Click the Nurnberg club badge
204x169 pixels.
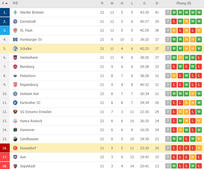pyautogui.click(x=15, y=67)
